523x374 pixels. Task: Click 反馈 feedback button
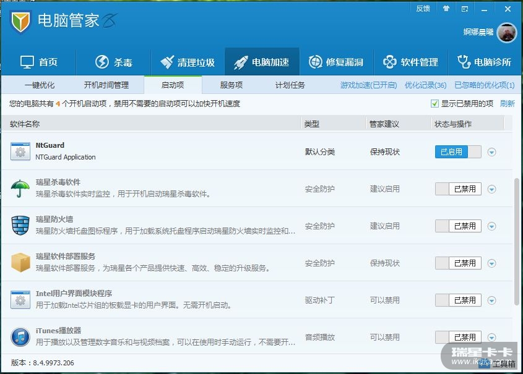[423, 9]
